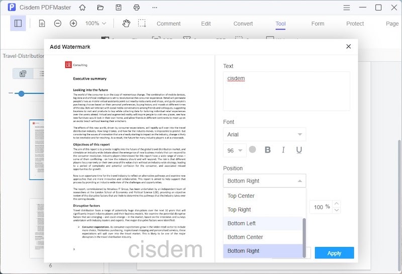Screen dimensions: 402x274
Task: Click the main window vertical scrollbar
Action: 399,205
